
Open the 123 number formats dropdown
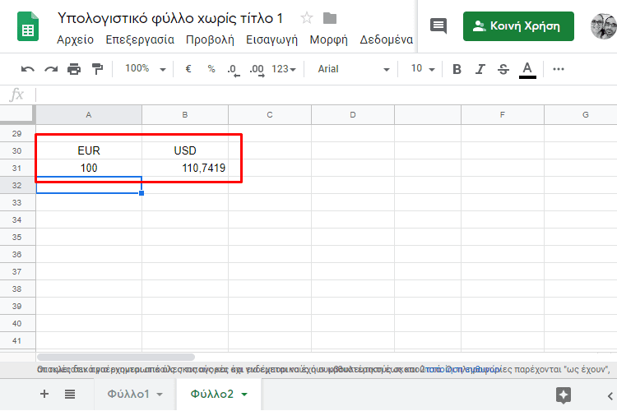(284, 69)
